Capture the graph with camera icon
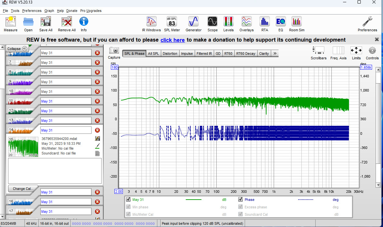 point(114,51)
